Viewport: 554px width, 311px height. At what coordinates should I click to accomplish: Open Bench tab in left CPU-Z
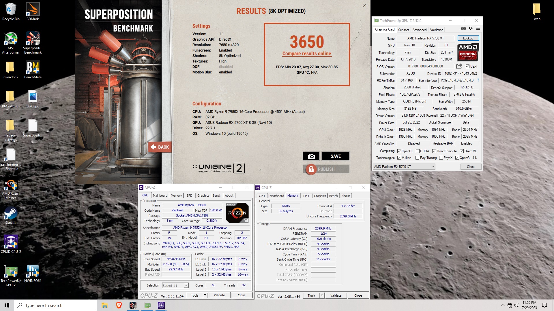217,196
